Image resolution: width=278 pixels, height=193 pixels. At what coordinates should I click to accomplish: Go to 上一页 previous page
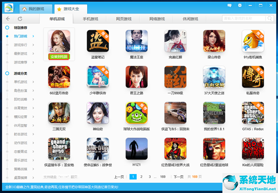pos(119,177)
